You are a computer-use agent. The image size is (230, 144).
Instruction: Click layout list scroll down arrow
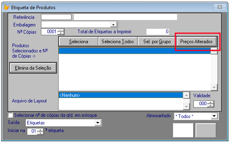click(x=186, y=107)
